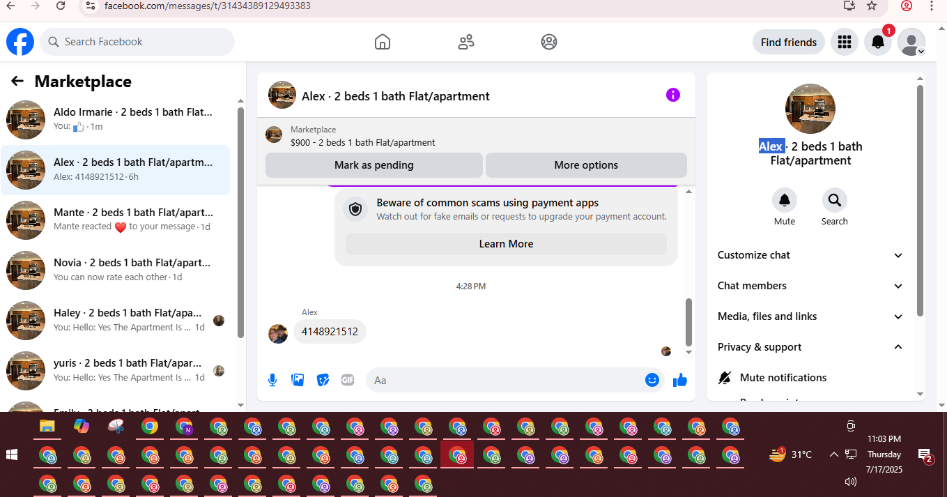The height and width of the screenshot is (497, 947).
Task: Expand the Customize chat section
Action: pyautogui.click(x=810, y=255)
